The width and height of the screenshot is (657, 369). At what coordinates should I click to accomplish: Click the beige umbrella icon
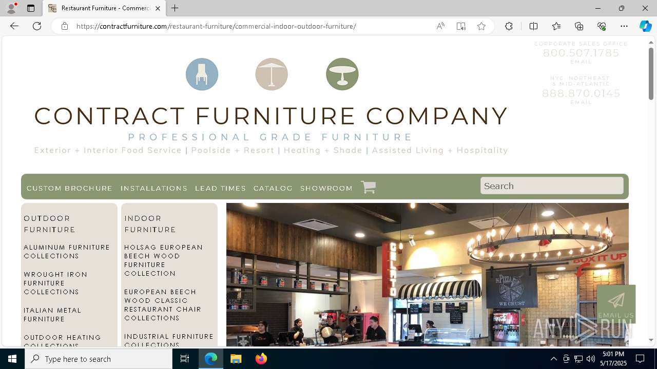pyautogui.click(x=272, y=74)
